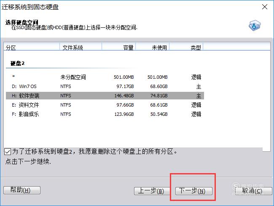Click the blue disk migration icon
274x206 pixels.
pyautogui.click(x=255, y=26)
